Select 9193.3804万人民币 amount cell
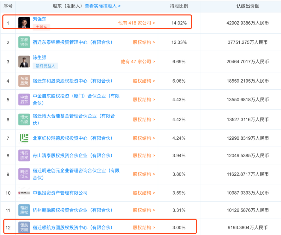This screenshot has width=281, height=235. point(248,228)
